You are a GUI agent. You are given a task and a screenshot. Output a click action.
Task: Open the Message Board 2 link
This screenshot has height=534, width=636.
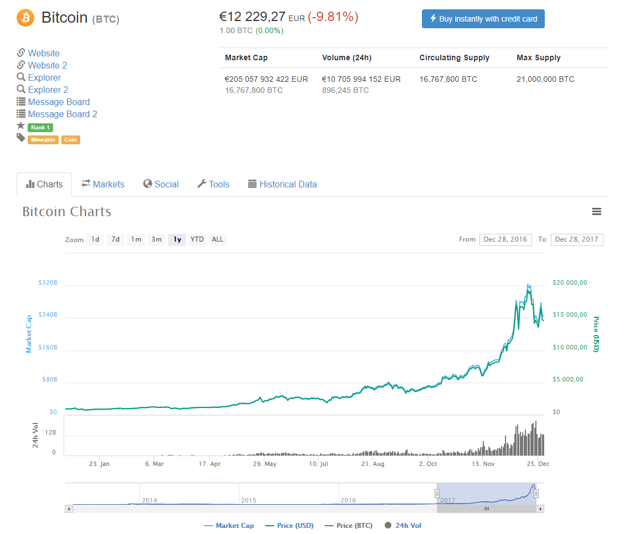(62, 114)
